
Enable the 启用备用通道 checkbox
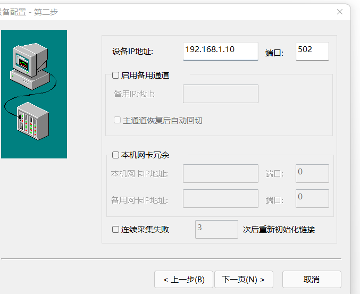(115, 75)
